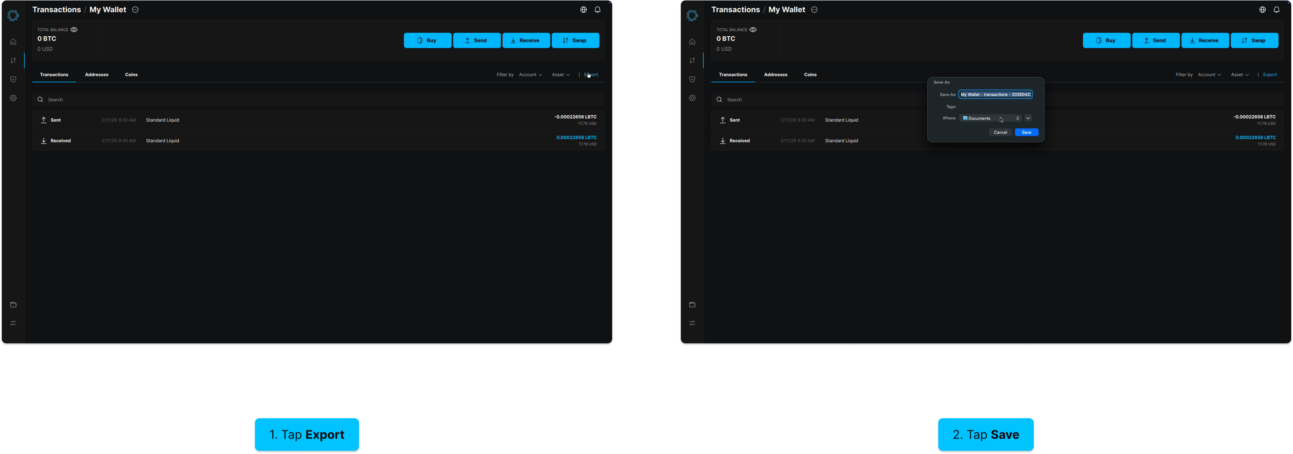
Task: Open the Where Documents location dropdown
Action: (990, 118)
